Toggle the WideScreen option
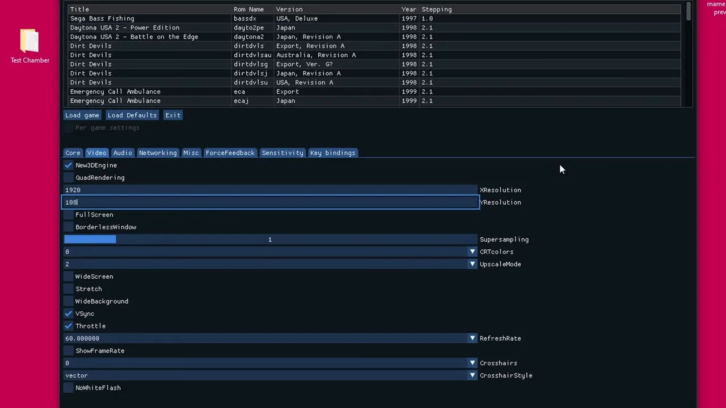726x408 pixels. coord(68,276)
